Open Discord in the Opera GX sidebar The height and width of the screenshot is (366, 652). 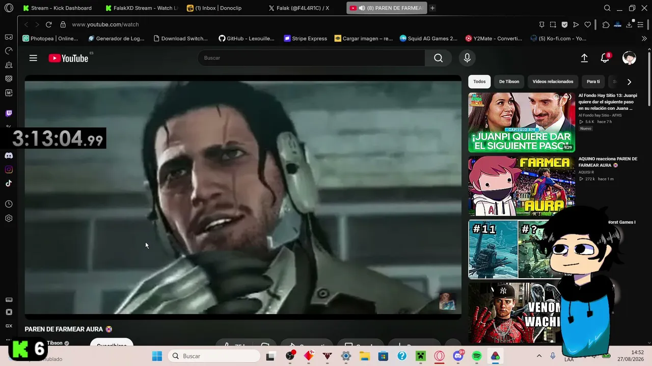coord(9,156)
